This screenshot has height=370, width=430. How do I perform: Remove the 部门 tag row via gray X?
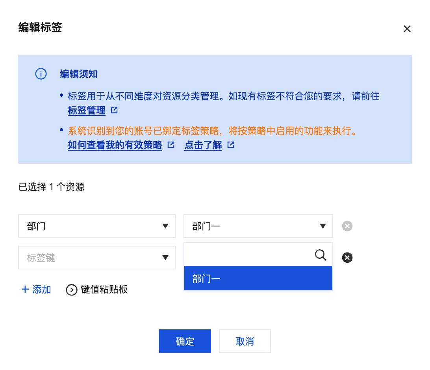(x=347, y=226)
